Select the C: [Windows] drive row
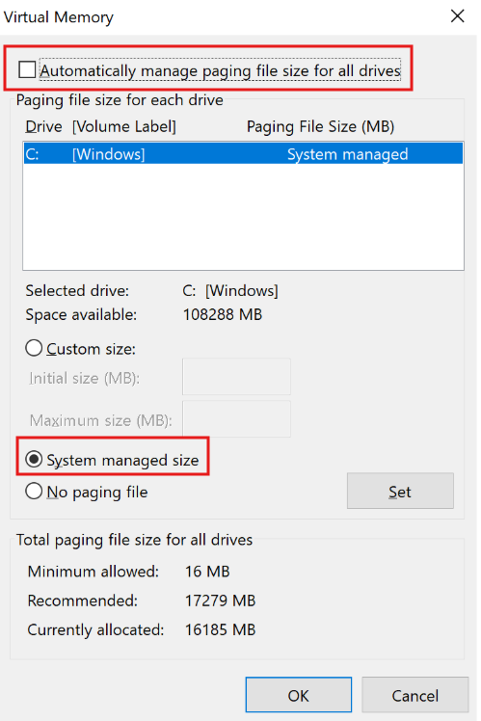This screenshot has width=481, height=721. 243,153
